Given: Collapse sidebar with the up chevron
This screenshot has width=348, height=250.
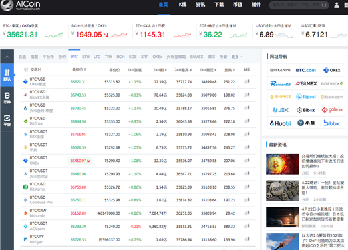Looking at the screenshot, I should pos(7,57).
